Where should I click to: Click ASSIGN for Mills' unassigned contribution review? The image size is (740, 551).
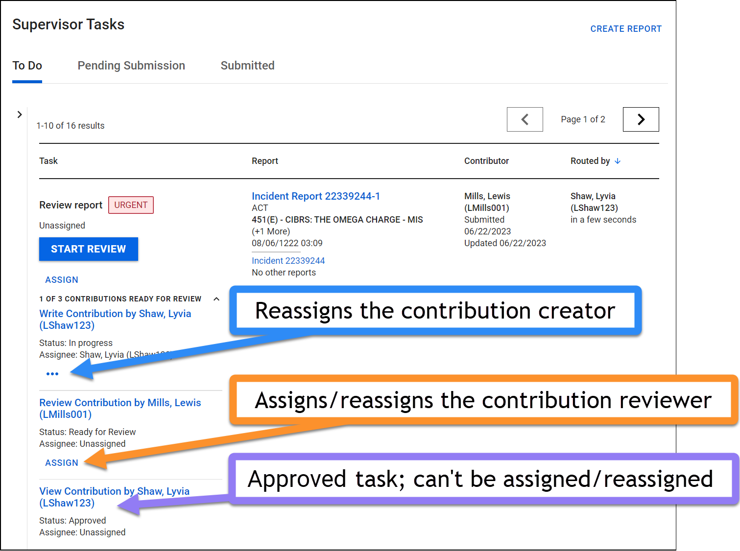coord(61,462)
